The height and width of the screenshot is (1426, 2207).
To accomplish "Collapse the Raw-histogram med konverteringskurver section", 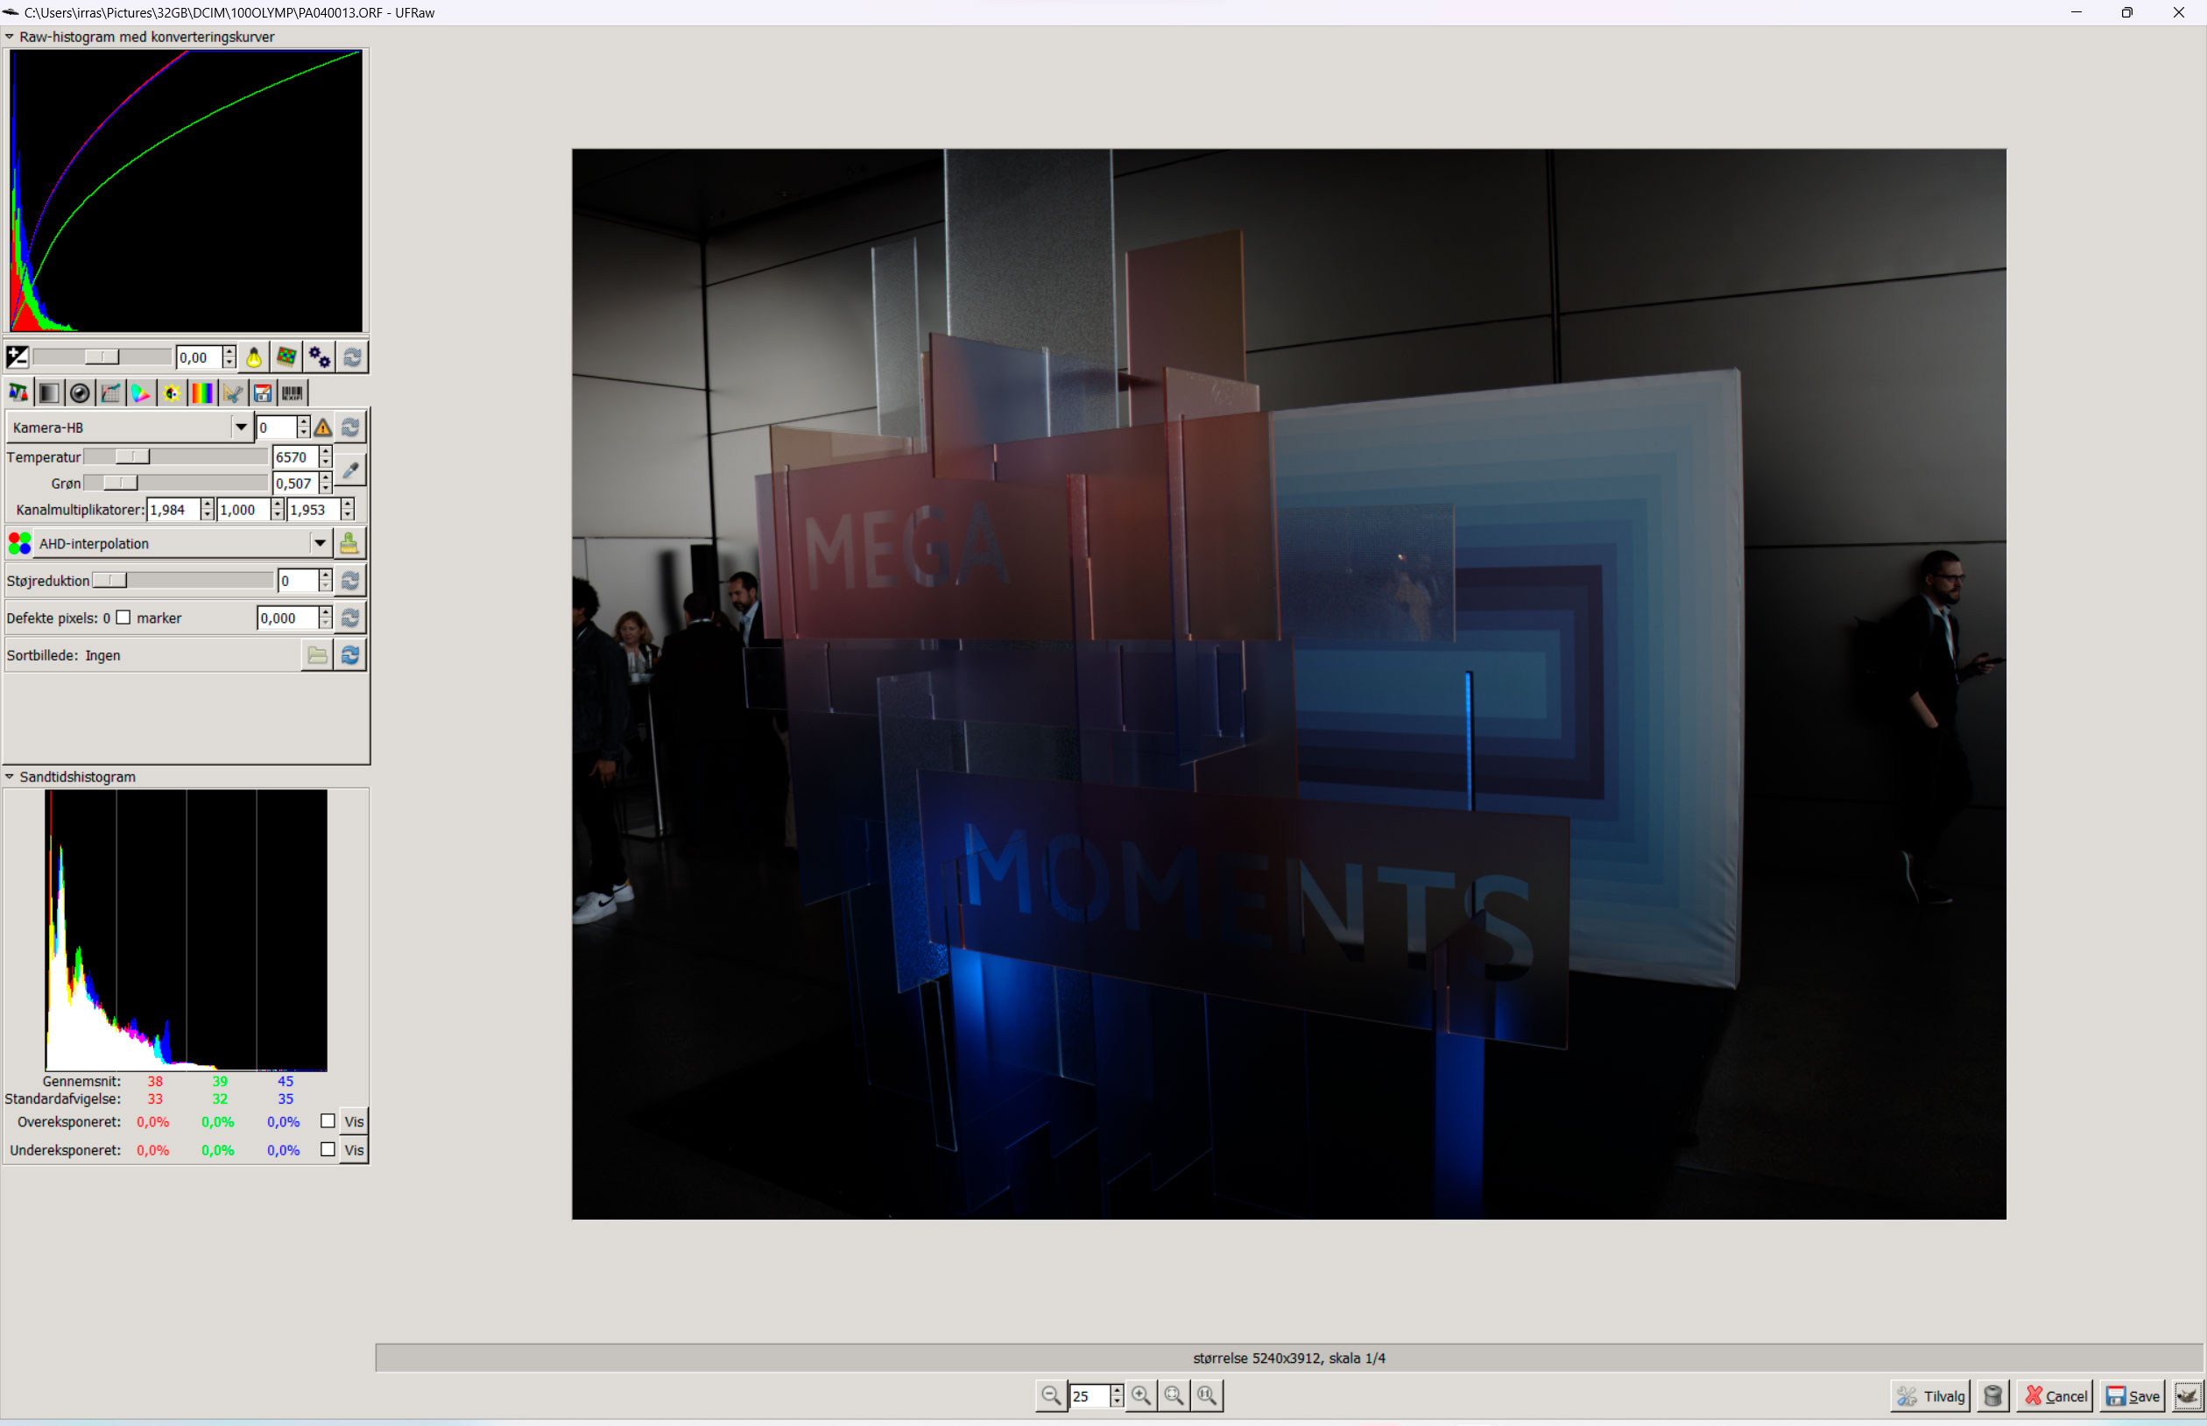I will pos(10,37).
